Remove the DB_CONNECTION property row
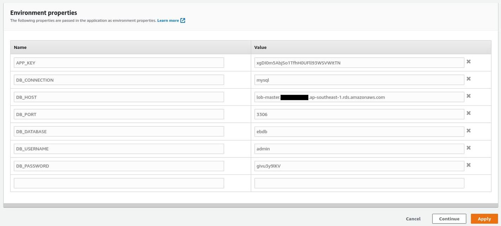This screenshot has height=226, width=501. pyautogui.click(x=469, y=78)
